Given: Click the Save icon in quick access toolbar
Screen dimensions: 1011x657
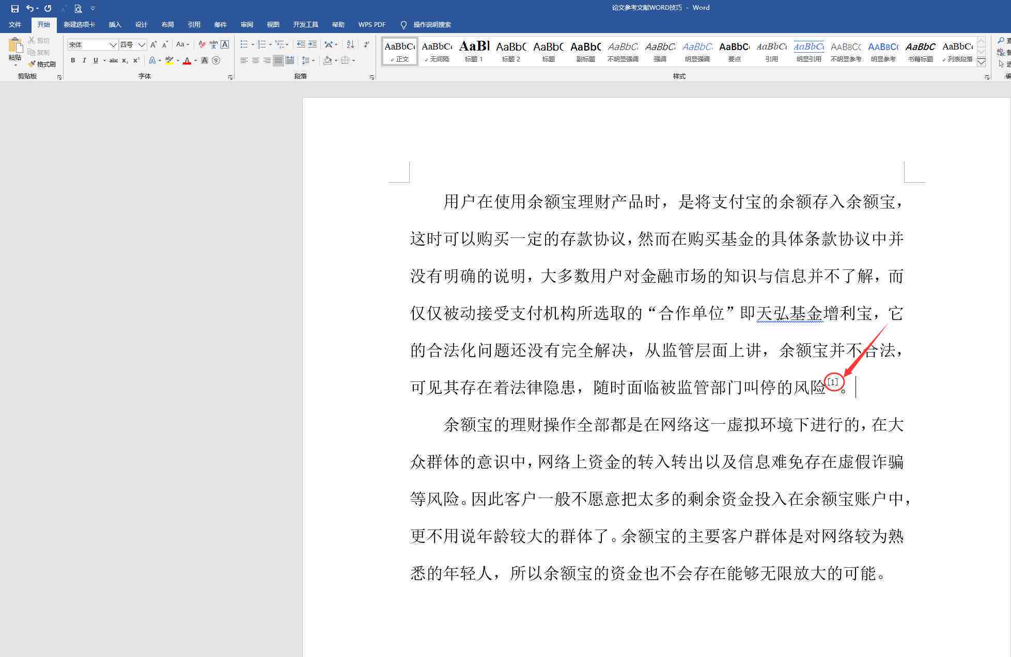Looking at the screenshot, I should [x=15, y=8].
